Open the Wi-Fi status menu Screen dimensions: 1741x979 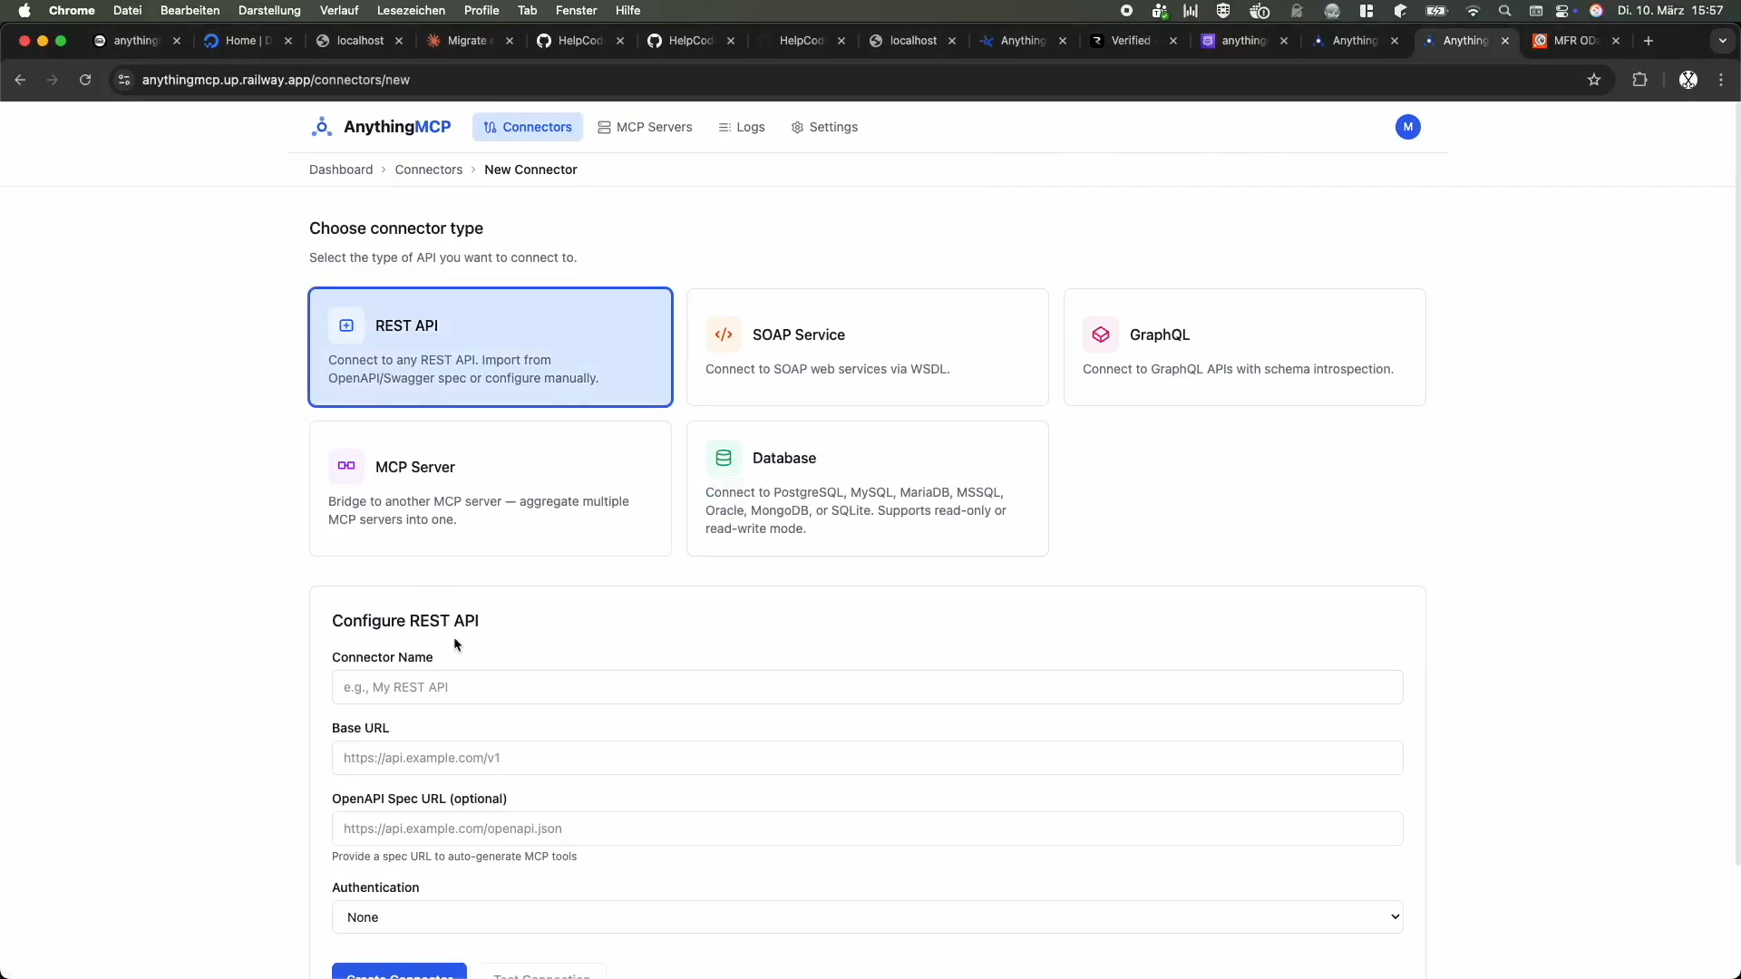point(1473,11)
